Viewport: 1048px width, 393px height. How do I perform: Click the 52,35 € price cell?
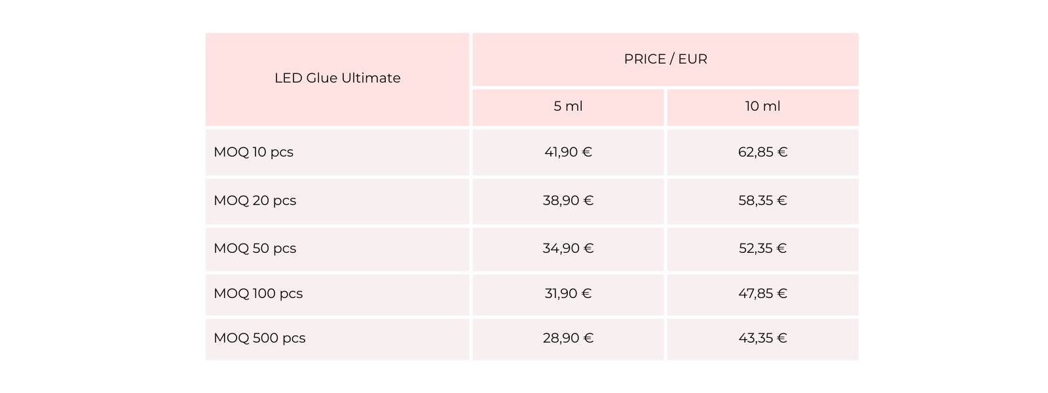(762, 248)
